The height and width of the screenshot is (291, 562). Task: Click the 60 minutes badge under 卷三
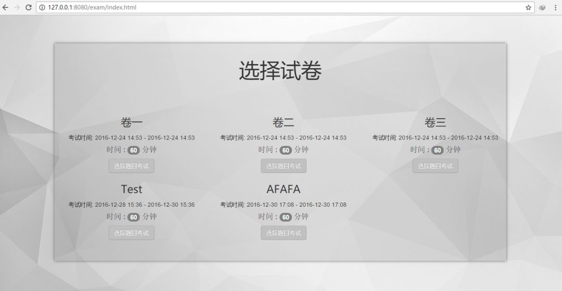pyautogui.click(x=437, y=150)
